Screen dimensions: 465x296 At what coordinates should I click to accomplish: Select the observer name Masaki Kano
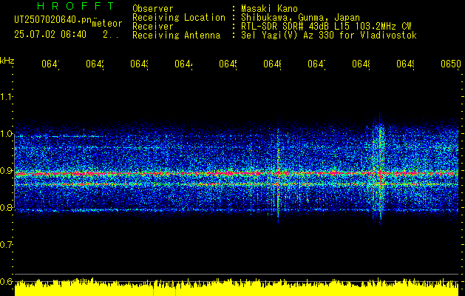[269, 8]
